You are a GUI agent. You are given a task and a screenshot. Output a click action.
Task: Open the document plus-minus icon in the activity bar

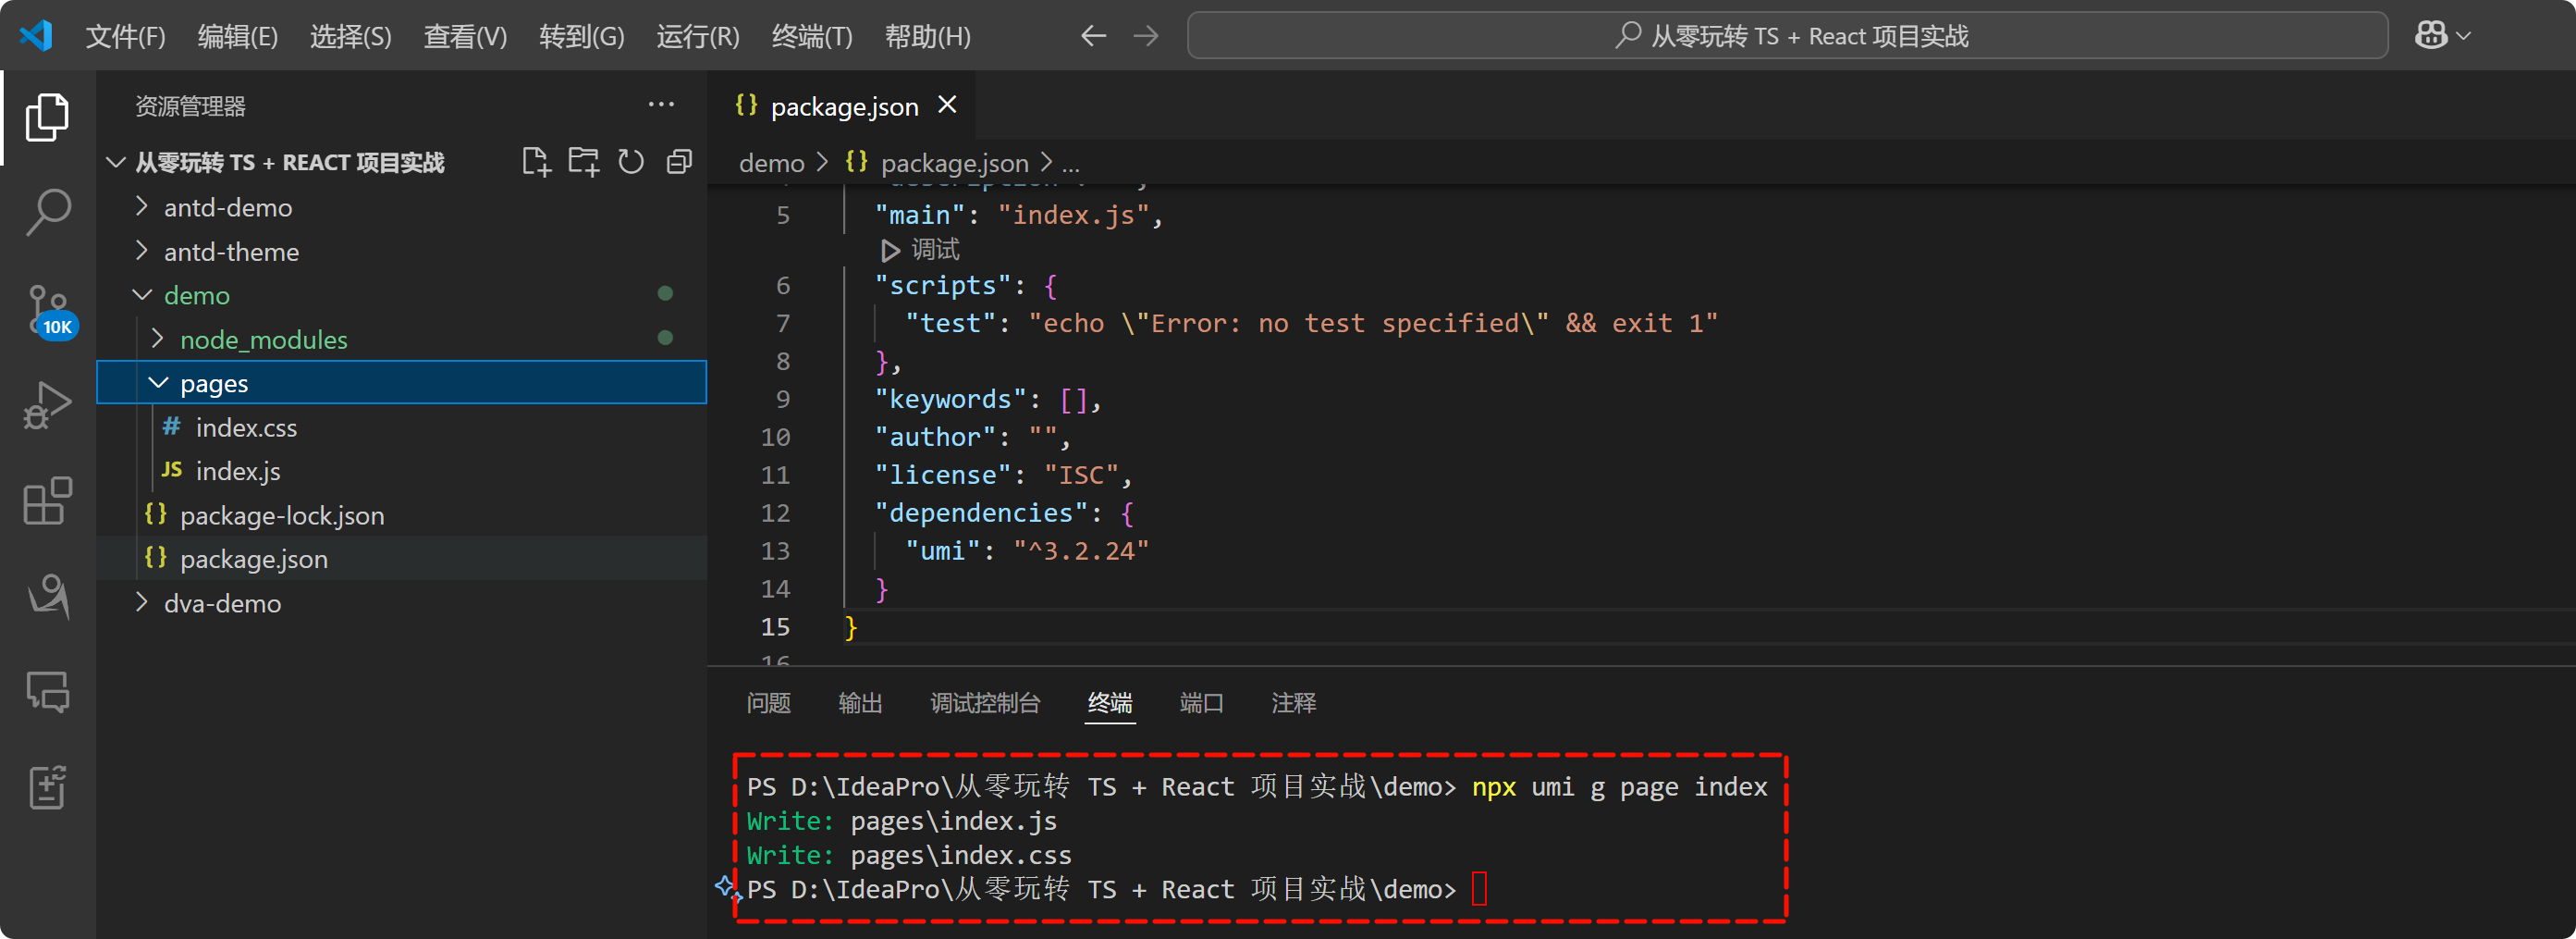pos(47,787)
